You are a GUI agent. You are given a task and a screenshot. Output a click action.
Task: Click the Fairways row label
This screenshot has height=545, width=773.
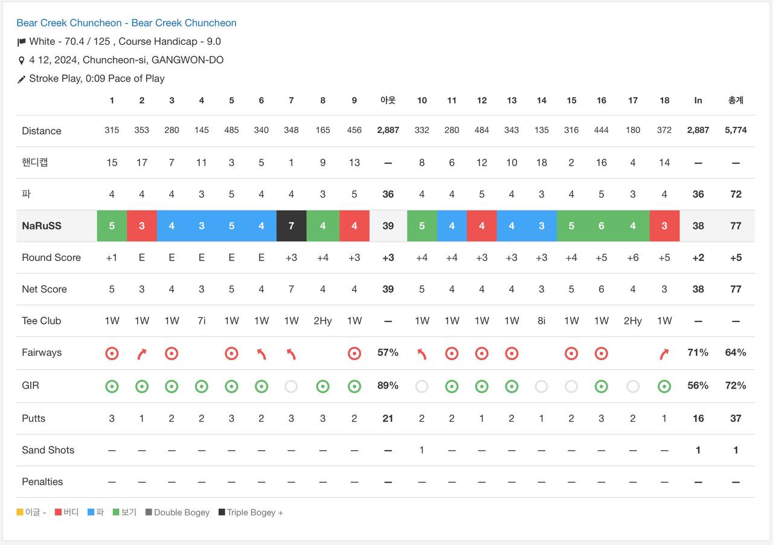pyautogui.click(x=42, y=353)
